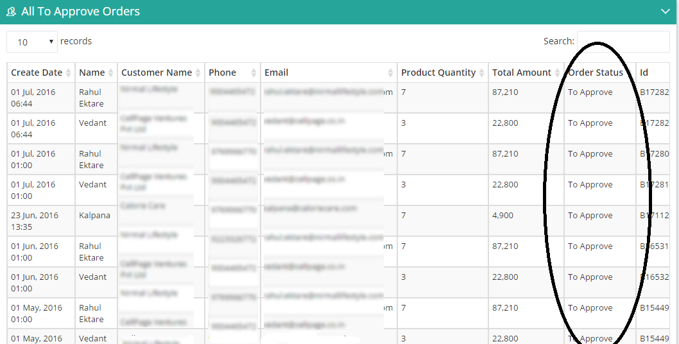Click the Customer Name sort arrows

pos(198,73)
